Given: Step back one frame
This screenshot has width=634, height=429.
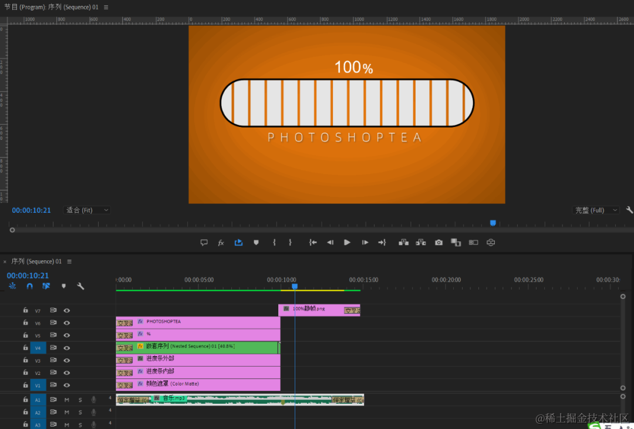Looking at the screenshot, I should pos(330,243).
